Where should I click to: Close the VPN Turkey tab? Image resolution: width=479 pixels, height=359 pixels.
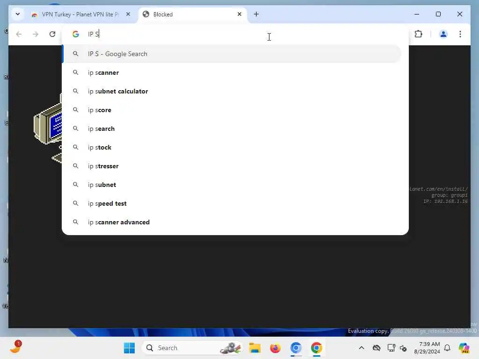click(x=128, y=14)
